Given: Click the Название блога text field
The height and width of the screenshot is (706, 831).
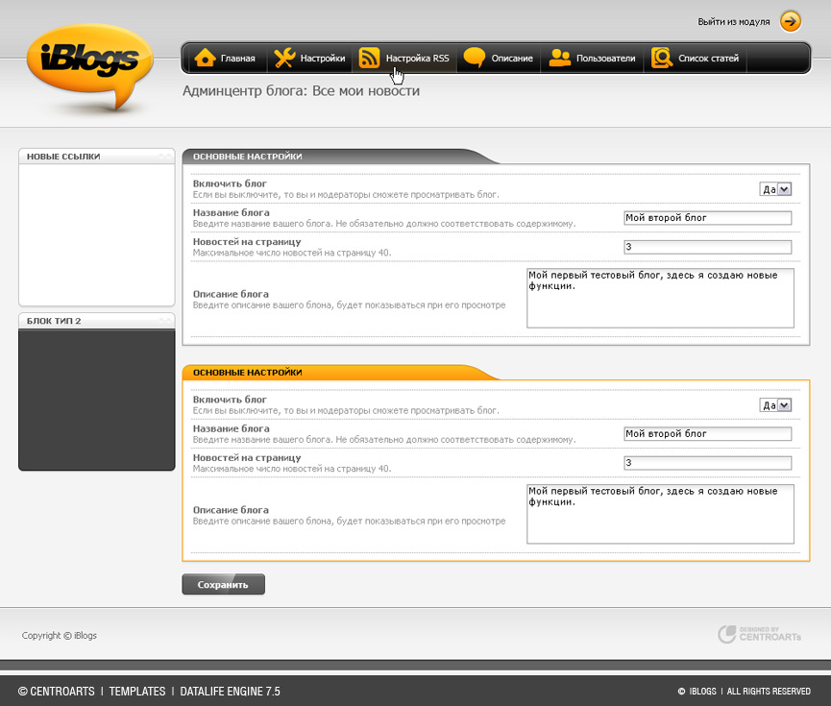Looking at the screenshot, I should tap(706, 218).
